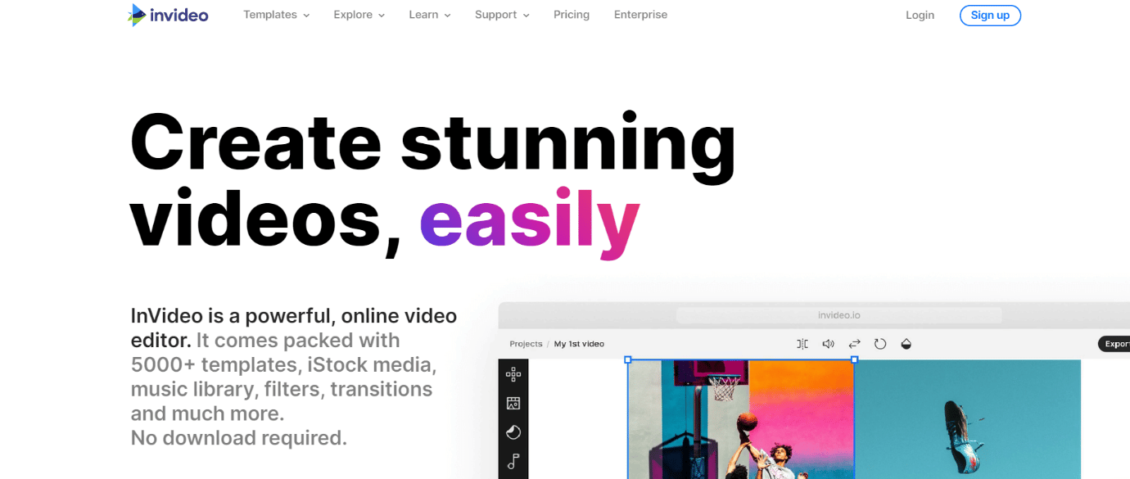Screen dimensions: 1130x479
Task: Open the Explore dropdown menu
Action: tap(359, 15)
